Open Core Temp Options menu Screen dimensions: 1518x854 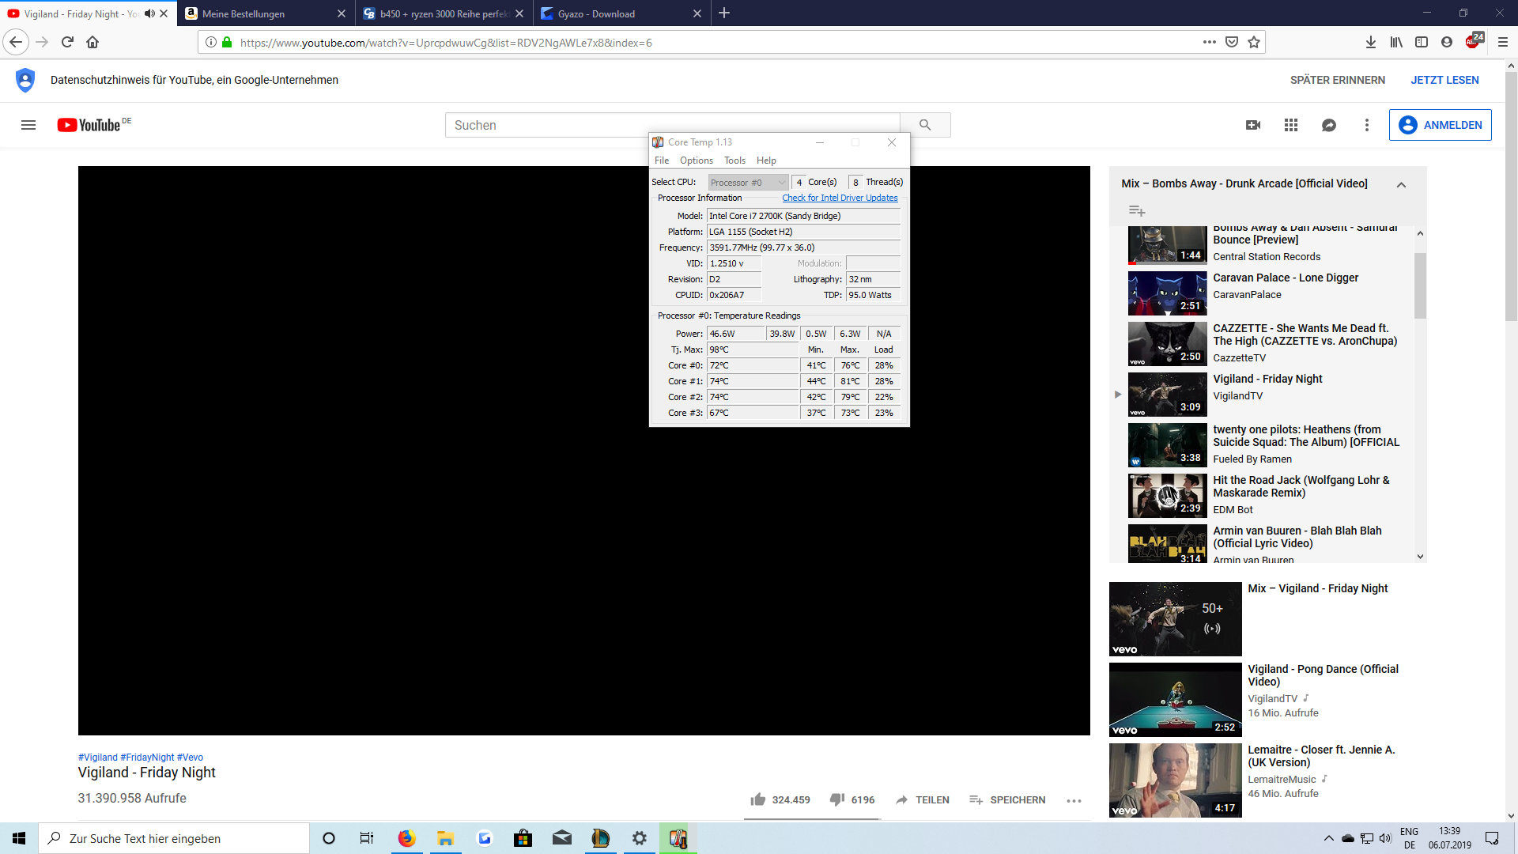click(696, 161)
